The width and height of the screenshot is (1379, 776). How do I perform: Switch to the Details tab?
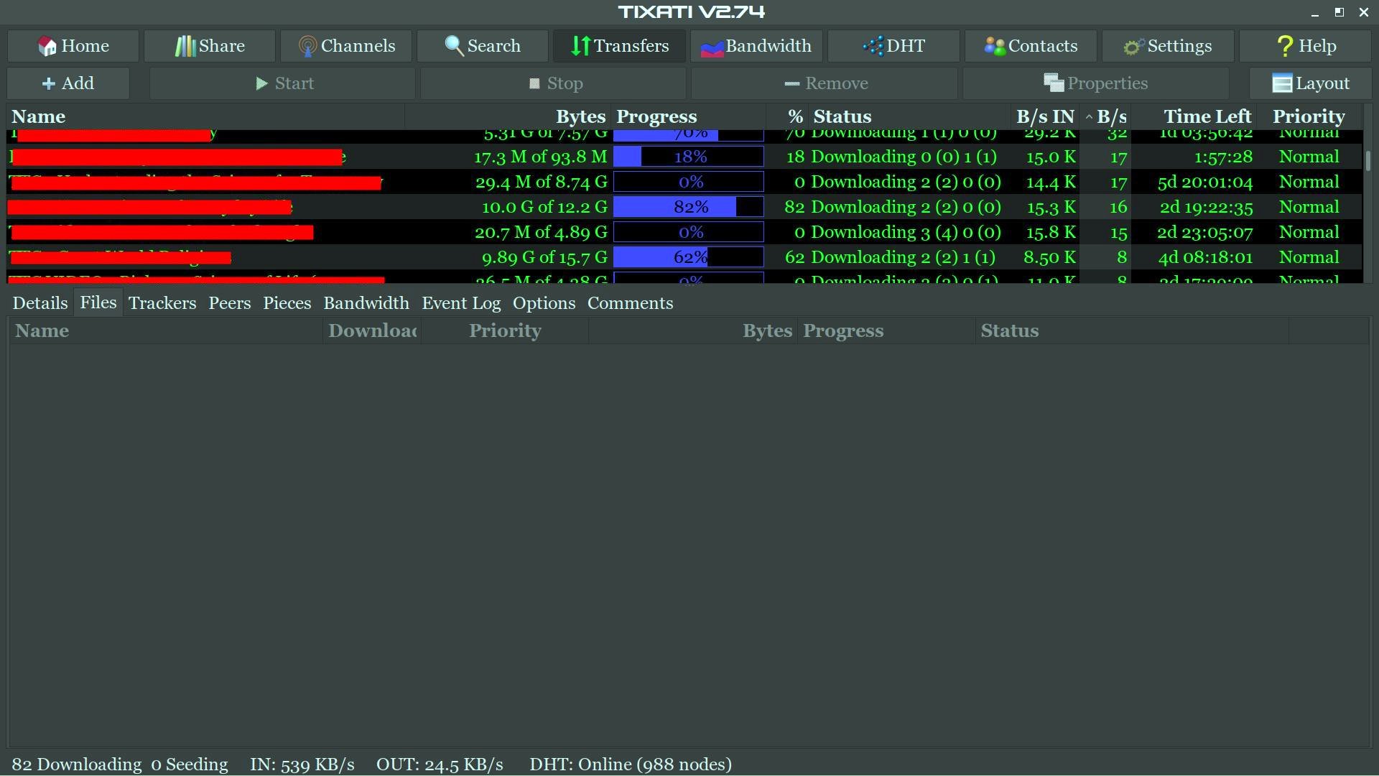pyautogui.click(x=40, y=303)
